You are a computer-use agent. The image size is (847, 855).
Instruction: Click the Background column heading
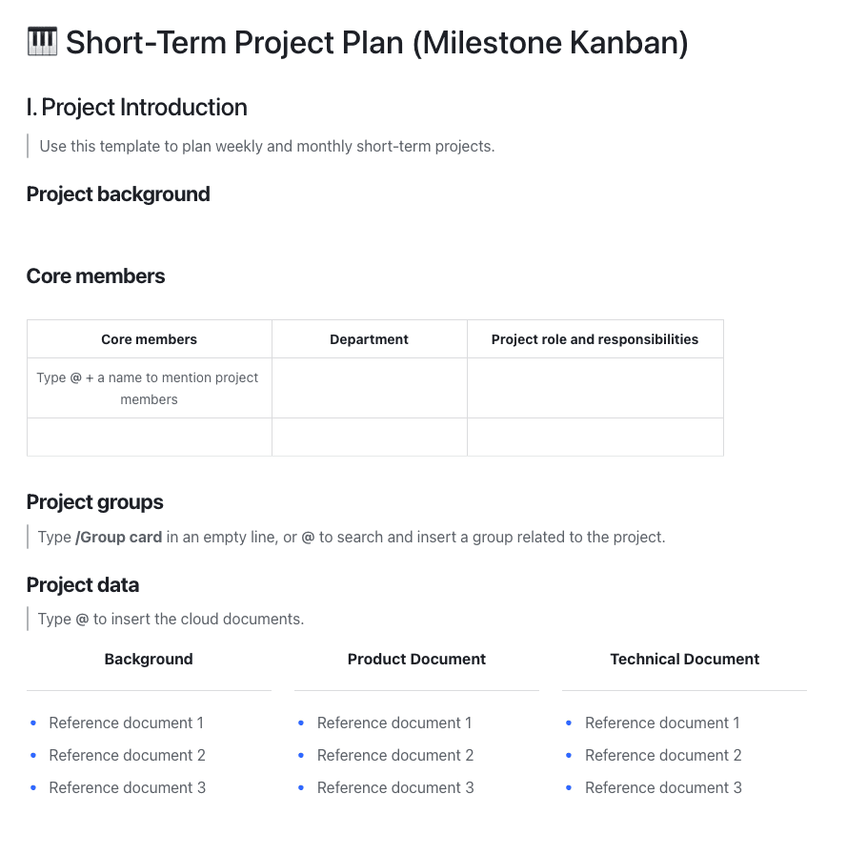[149, 660]
